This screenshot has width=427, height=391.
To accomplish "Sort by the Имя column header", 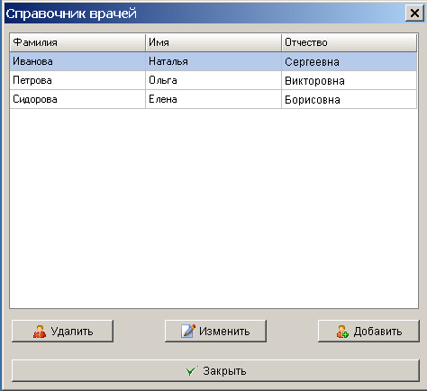I will pyautogui.click(x=213, y=42).
